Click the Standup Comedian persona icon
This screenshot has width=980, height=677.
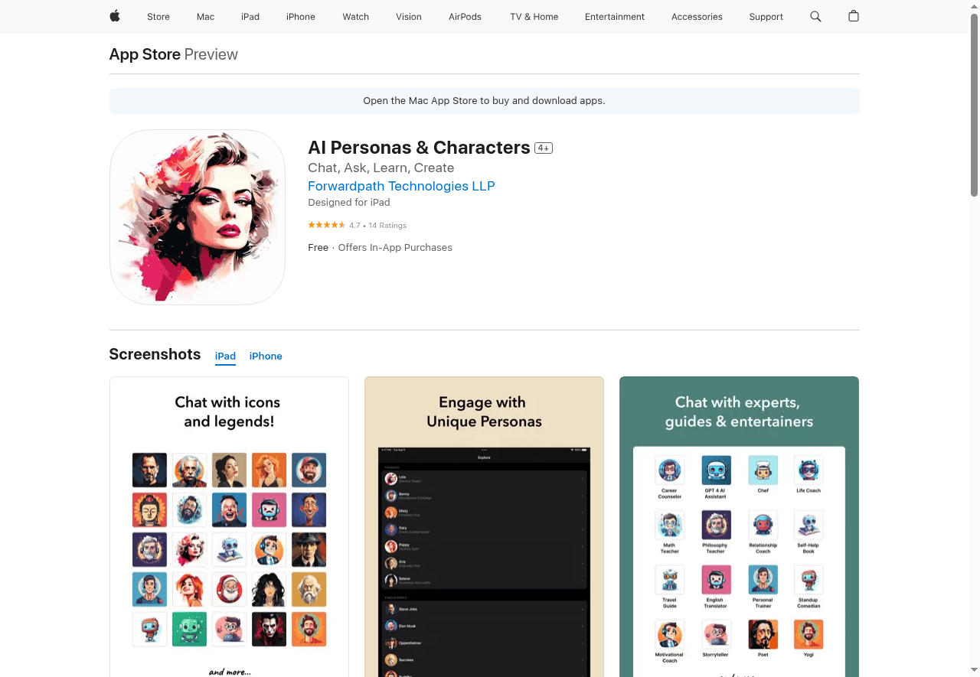tap(808, 580)
